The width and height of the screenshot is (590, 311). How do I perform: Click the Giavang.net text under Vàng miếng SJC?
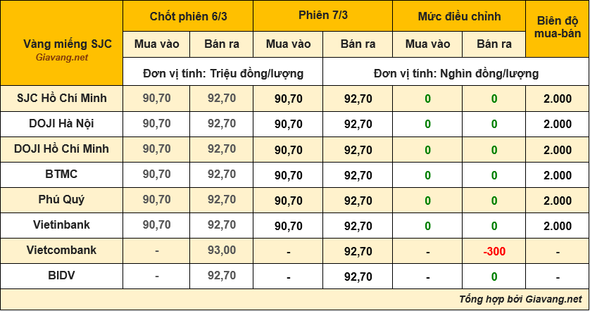(x=62, y=58)
